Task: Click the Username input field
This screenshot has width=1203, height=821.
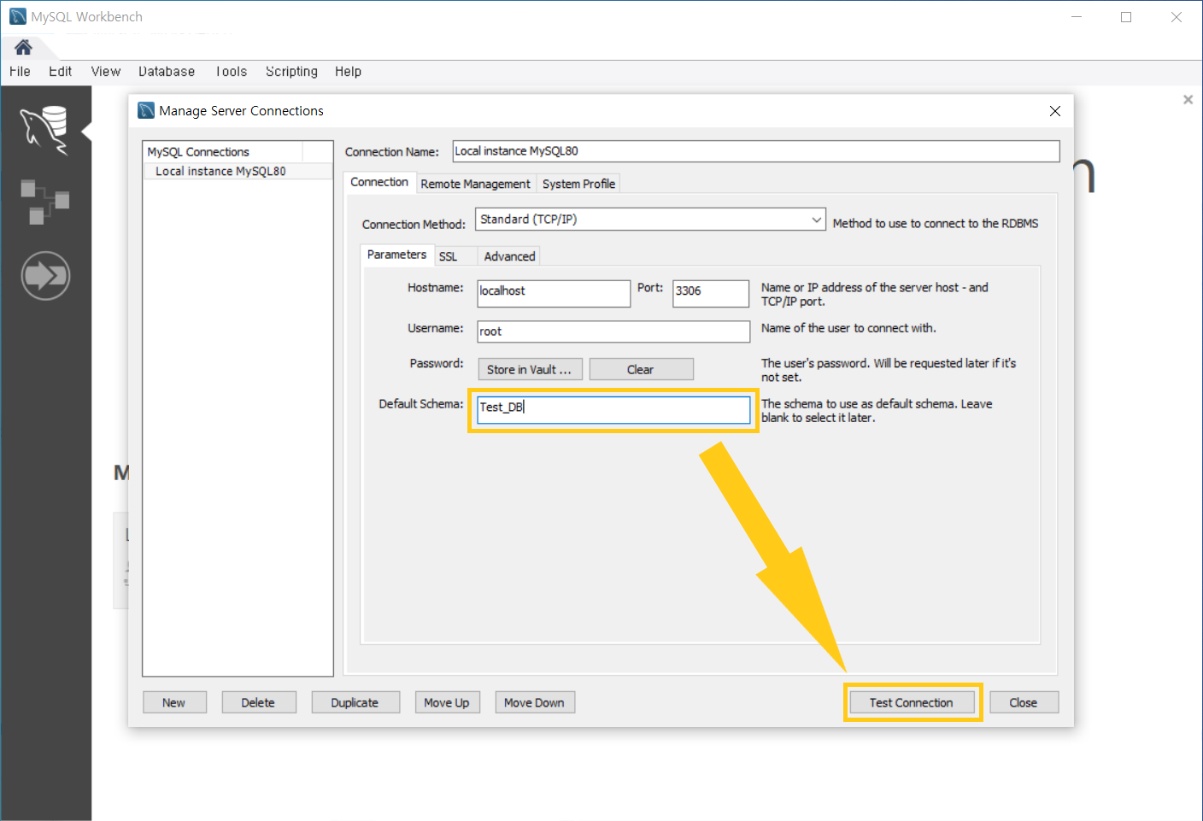Action: 613,331
